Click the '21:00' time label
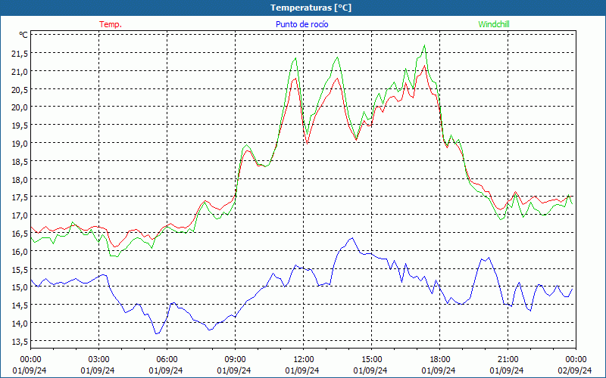Image resolution: width=606 pixels, height=378 pixels. coord(508,360)
